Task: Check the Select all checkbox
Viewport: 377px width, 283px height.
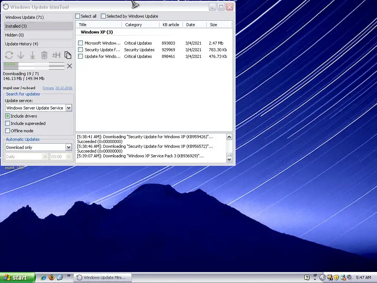Action: [77, 16]
